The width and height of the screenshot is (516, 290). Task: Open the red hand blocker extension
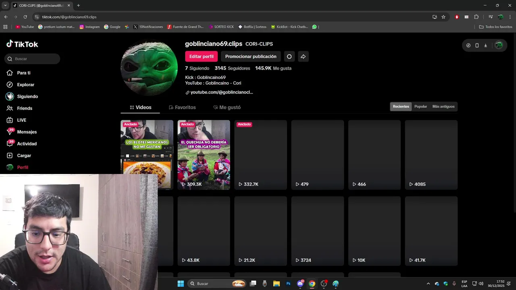coord(457,17)
